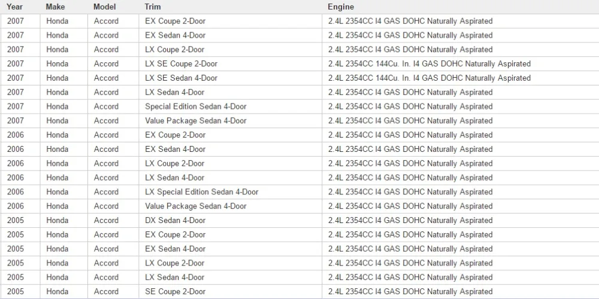Select the 2005 LX Sedan 4-Door trim cell

(x=231, y=277)
